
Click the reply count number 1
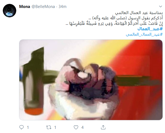pos(28,127)
